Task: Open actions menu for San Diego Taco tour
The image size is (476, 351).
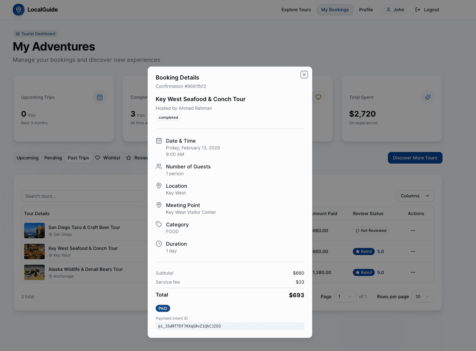Action: click(x=413, y=231)
